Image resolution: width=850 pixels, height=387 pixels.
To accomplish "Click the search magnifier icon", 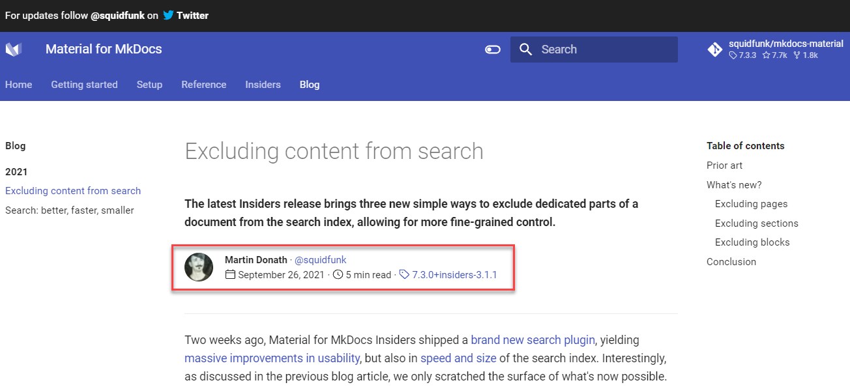I will (x=526, y=50).
